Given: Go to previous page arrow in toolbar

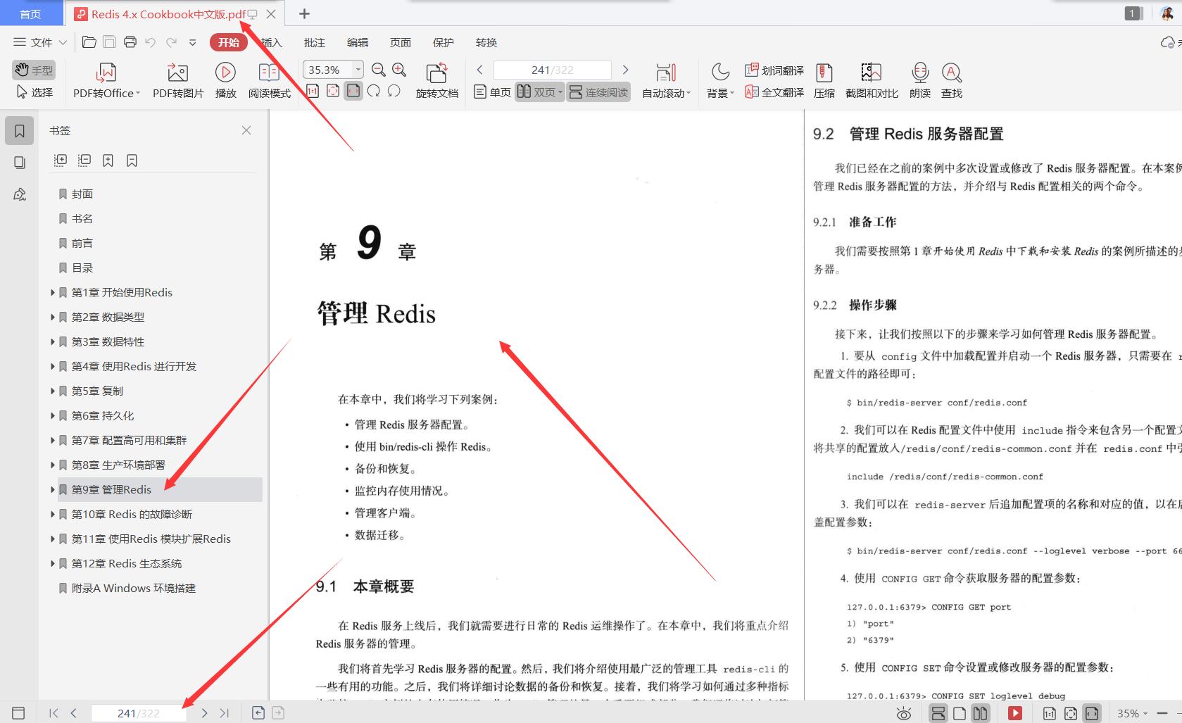Looking at the screenshot, I should [x=480, y=70].
